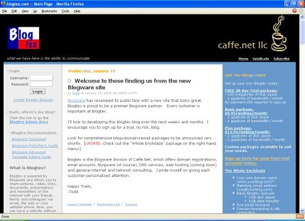The width and height of the screenshot is (305, 221).
Task: Open Plus package $14.95 link
Action: coord(248,130)
